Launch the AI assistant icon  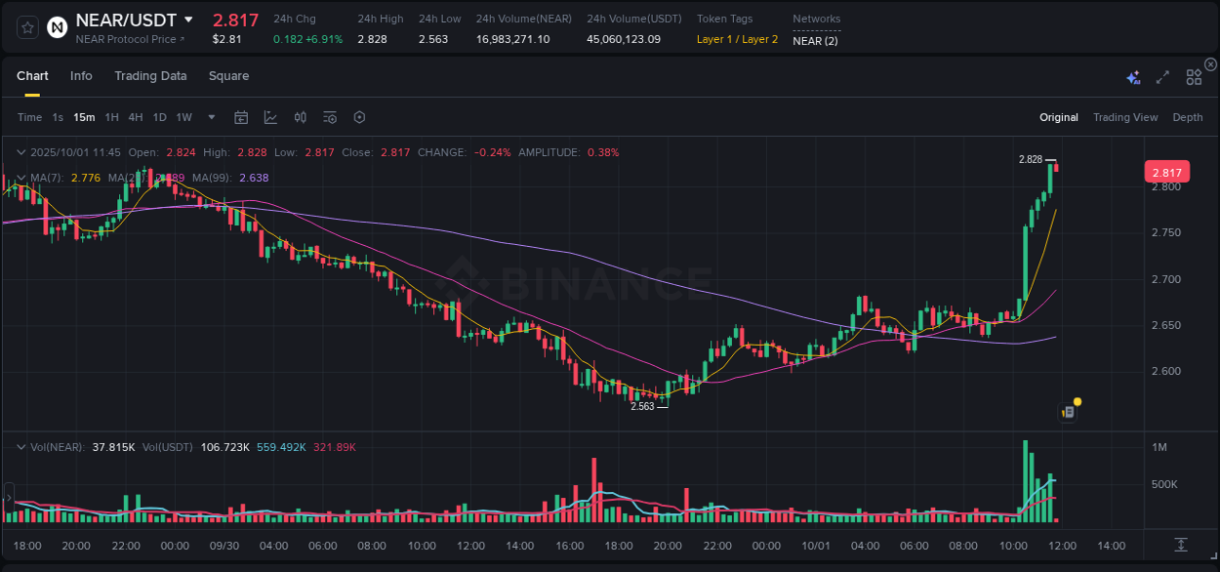(1132, 77)
